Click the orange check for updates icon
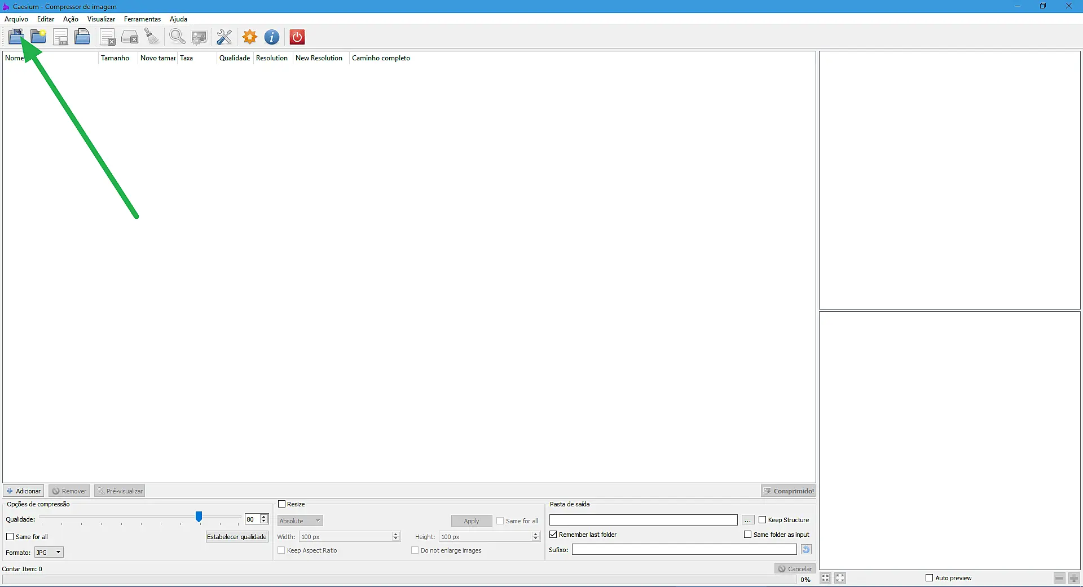 [249, 37]
